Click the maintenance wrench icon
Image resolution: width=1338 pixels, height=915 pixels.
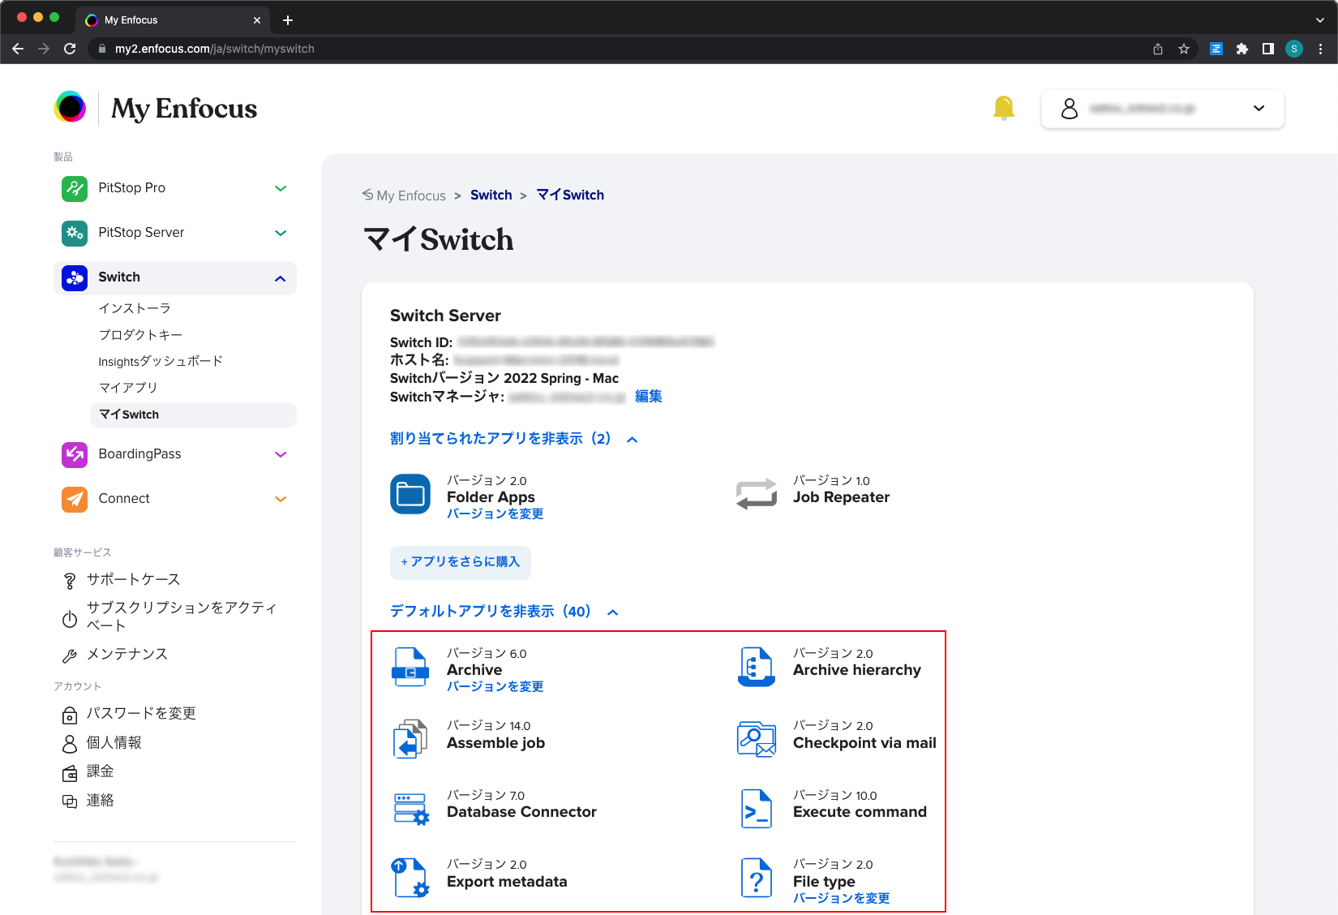(70, 655)
